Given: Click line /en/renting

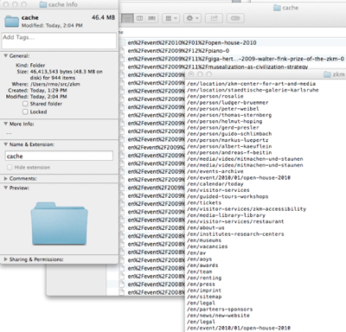Looking at the screenshot, I should click(x=204, y=278).
